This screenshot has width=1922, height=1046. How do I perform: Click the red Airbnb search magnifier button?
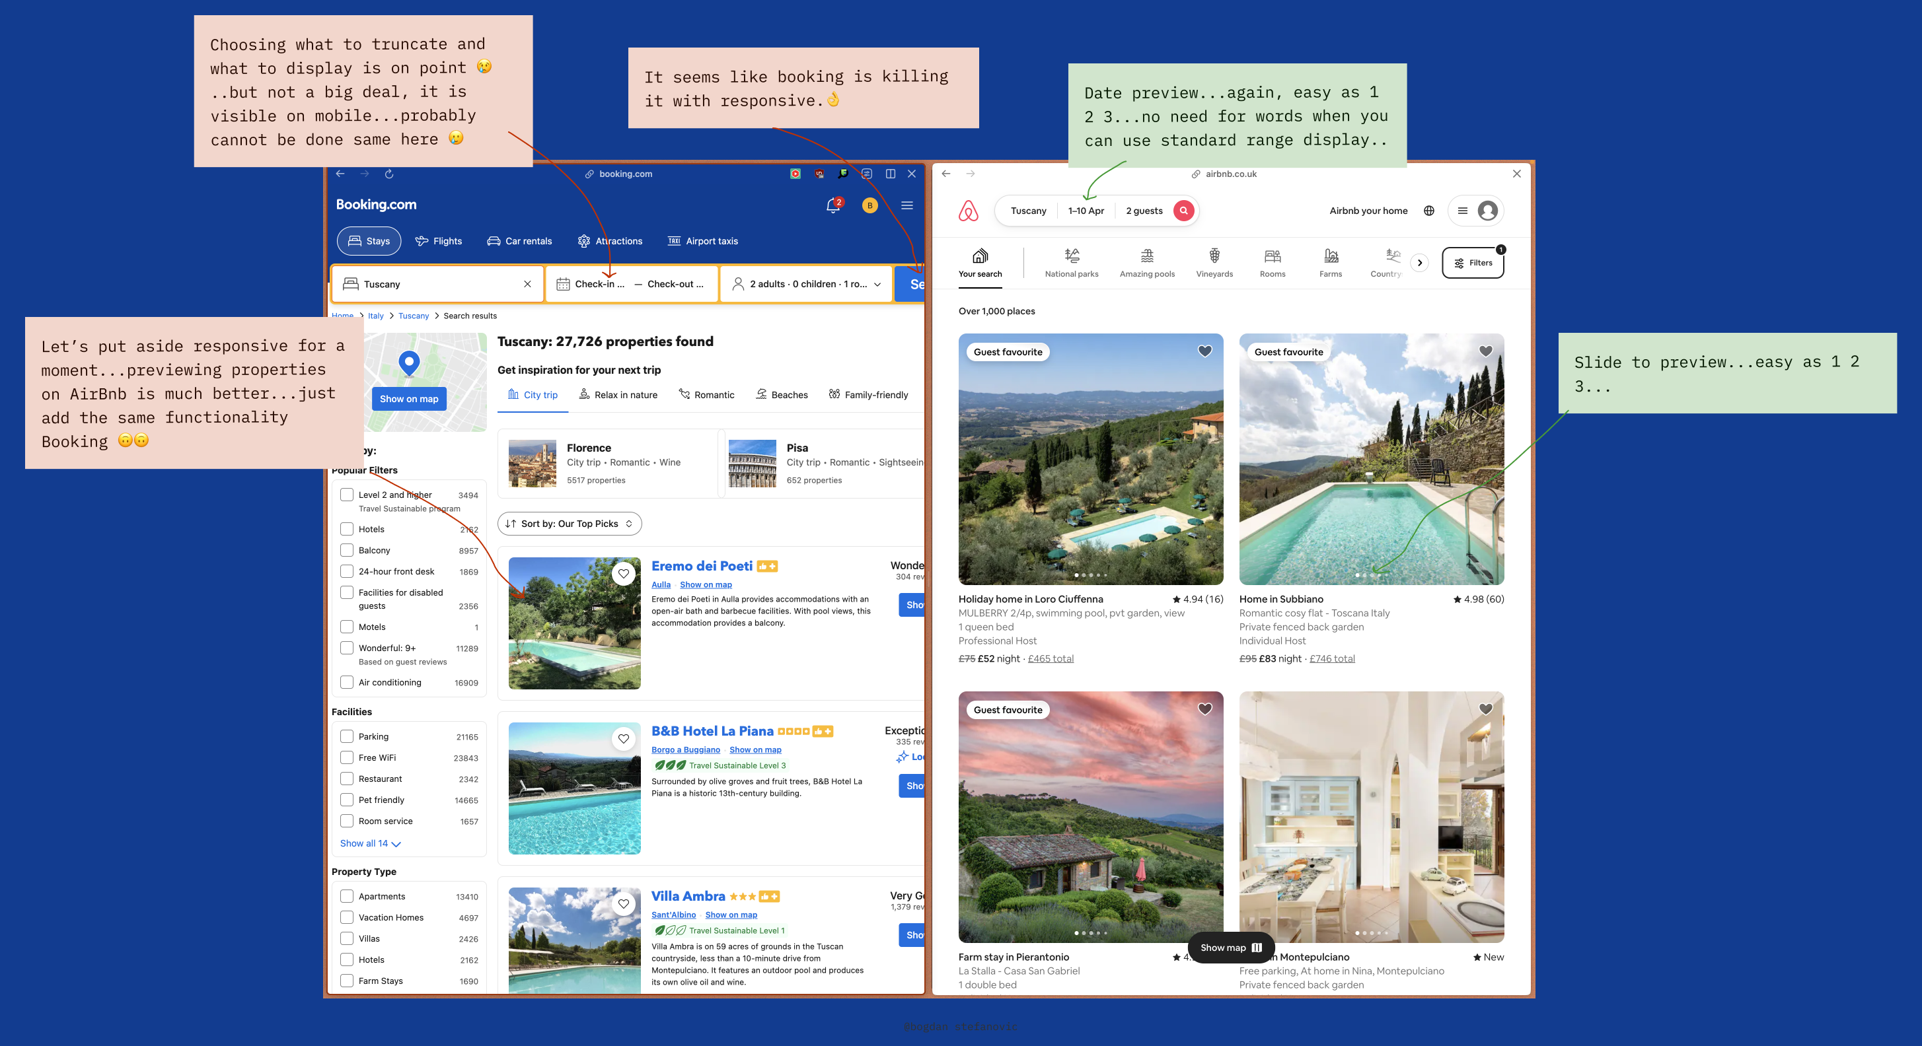coord(1183,211)
